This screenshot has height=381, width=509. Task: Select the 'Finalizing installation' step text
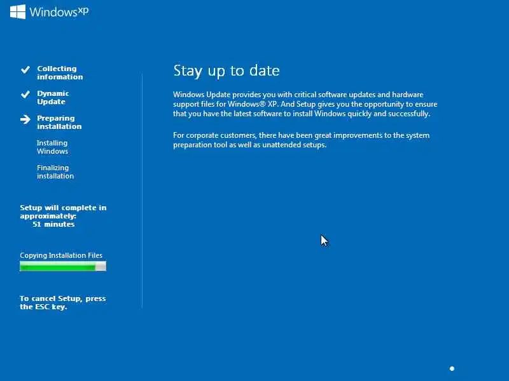(x=55, y=171)
